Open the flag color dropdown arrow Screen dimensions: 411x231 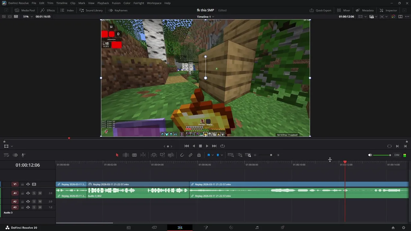(x=212, y=155)
